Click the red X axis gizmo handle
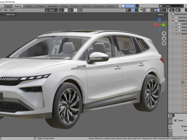This screenshot has width=187, height=140. (156, 25)
